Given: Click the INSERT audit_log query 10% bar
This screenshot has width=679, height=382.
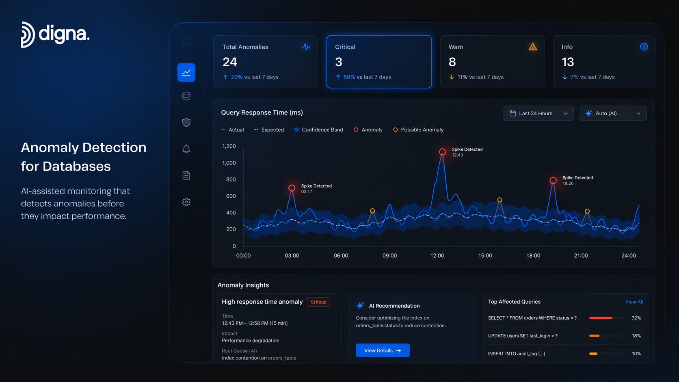Looking at the screenshot, I should tap(607, 354).
